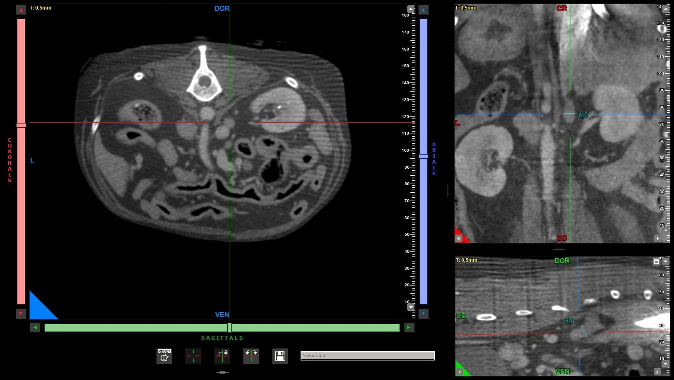Click the rotate crosshair axes icon
Viewport: 674px width, 380px height.
click(x=251, y=356)
